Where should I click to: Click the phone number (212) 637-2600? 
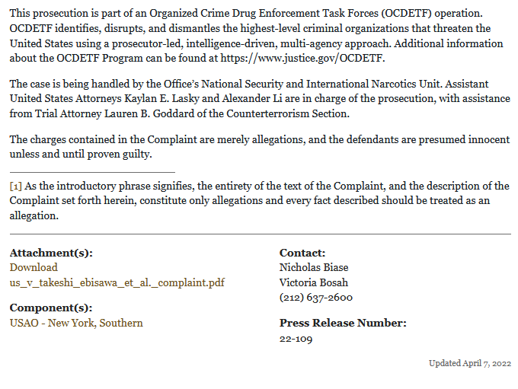point(315,297)
